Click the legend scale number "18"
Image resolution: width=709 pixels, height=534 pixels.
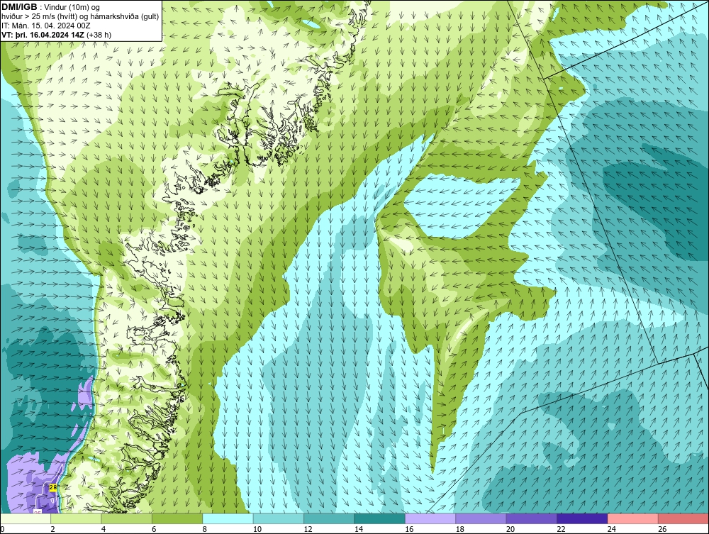point(460,529)
